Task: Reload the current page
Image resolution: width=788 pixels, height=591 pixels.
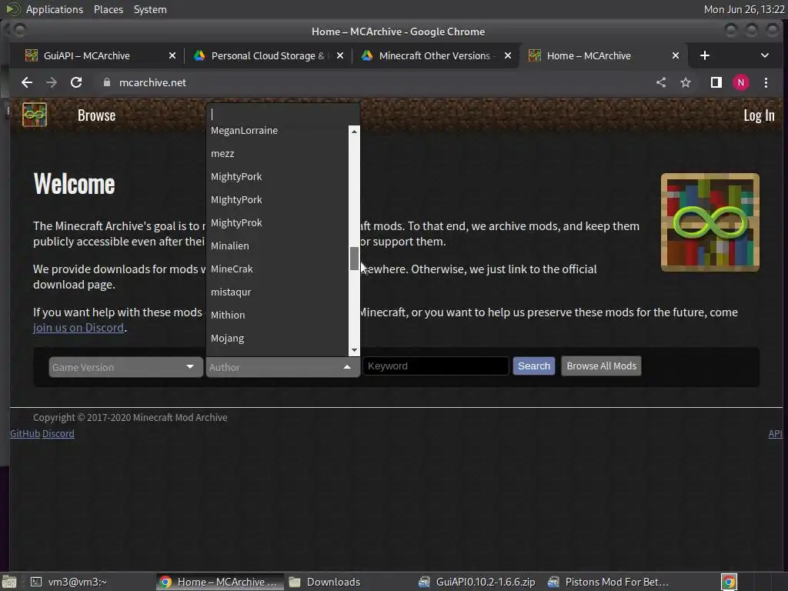Action: point(76,82)
